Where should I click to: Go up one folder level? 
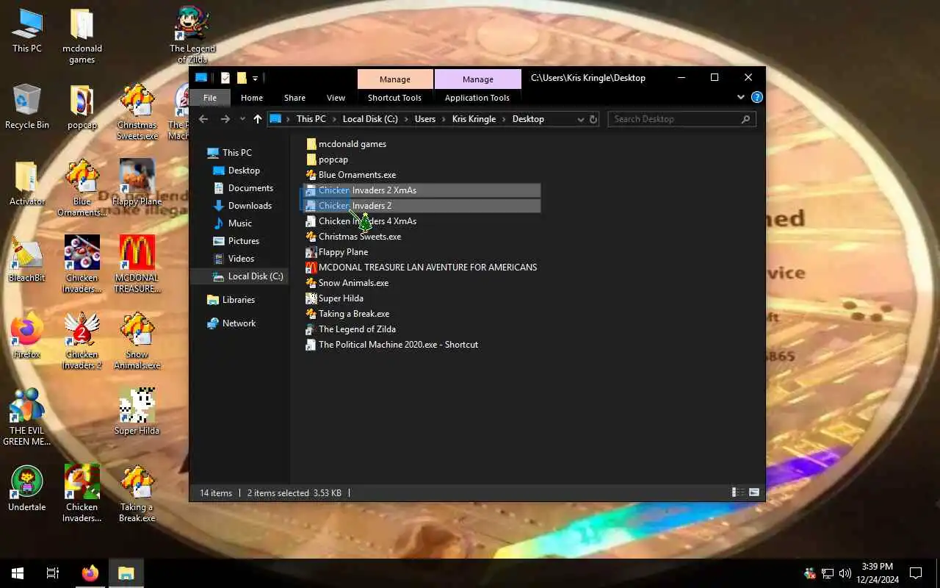point(257,119)
